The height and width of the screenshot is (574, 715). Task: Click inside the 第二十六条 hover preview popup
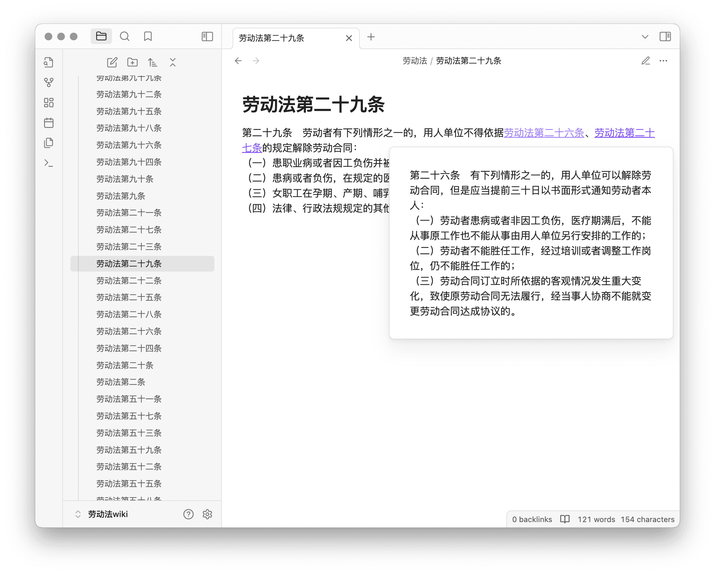point(531,243)
